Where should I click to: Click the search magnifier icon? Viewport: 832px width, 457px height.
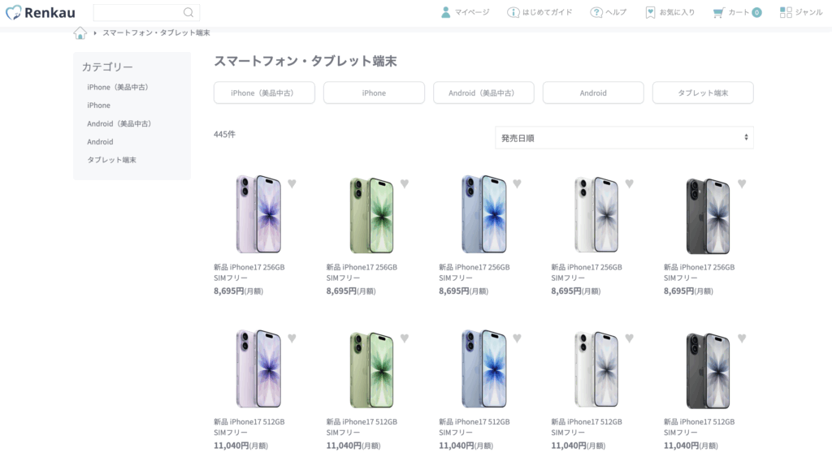coord(188,12)
